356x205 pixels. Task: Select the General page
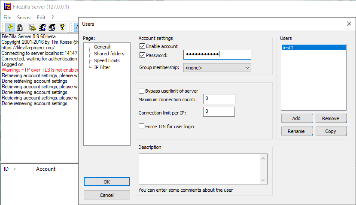pos(102,47)
